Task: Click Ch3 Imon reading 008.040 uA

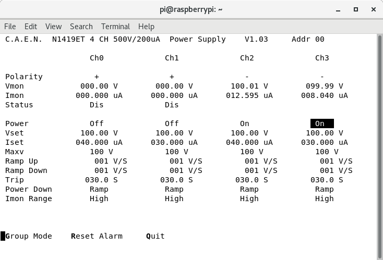Action: click(325, 95)
